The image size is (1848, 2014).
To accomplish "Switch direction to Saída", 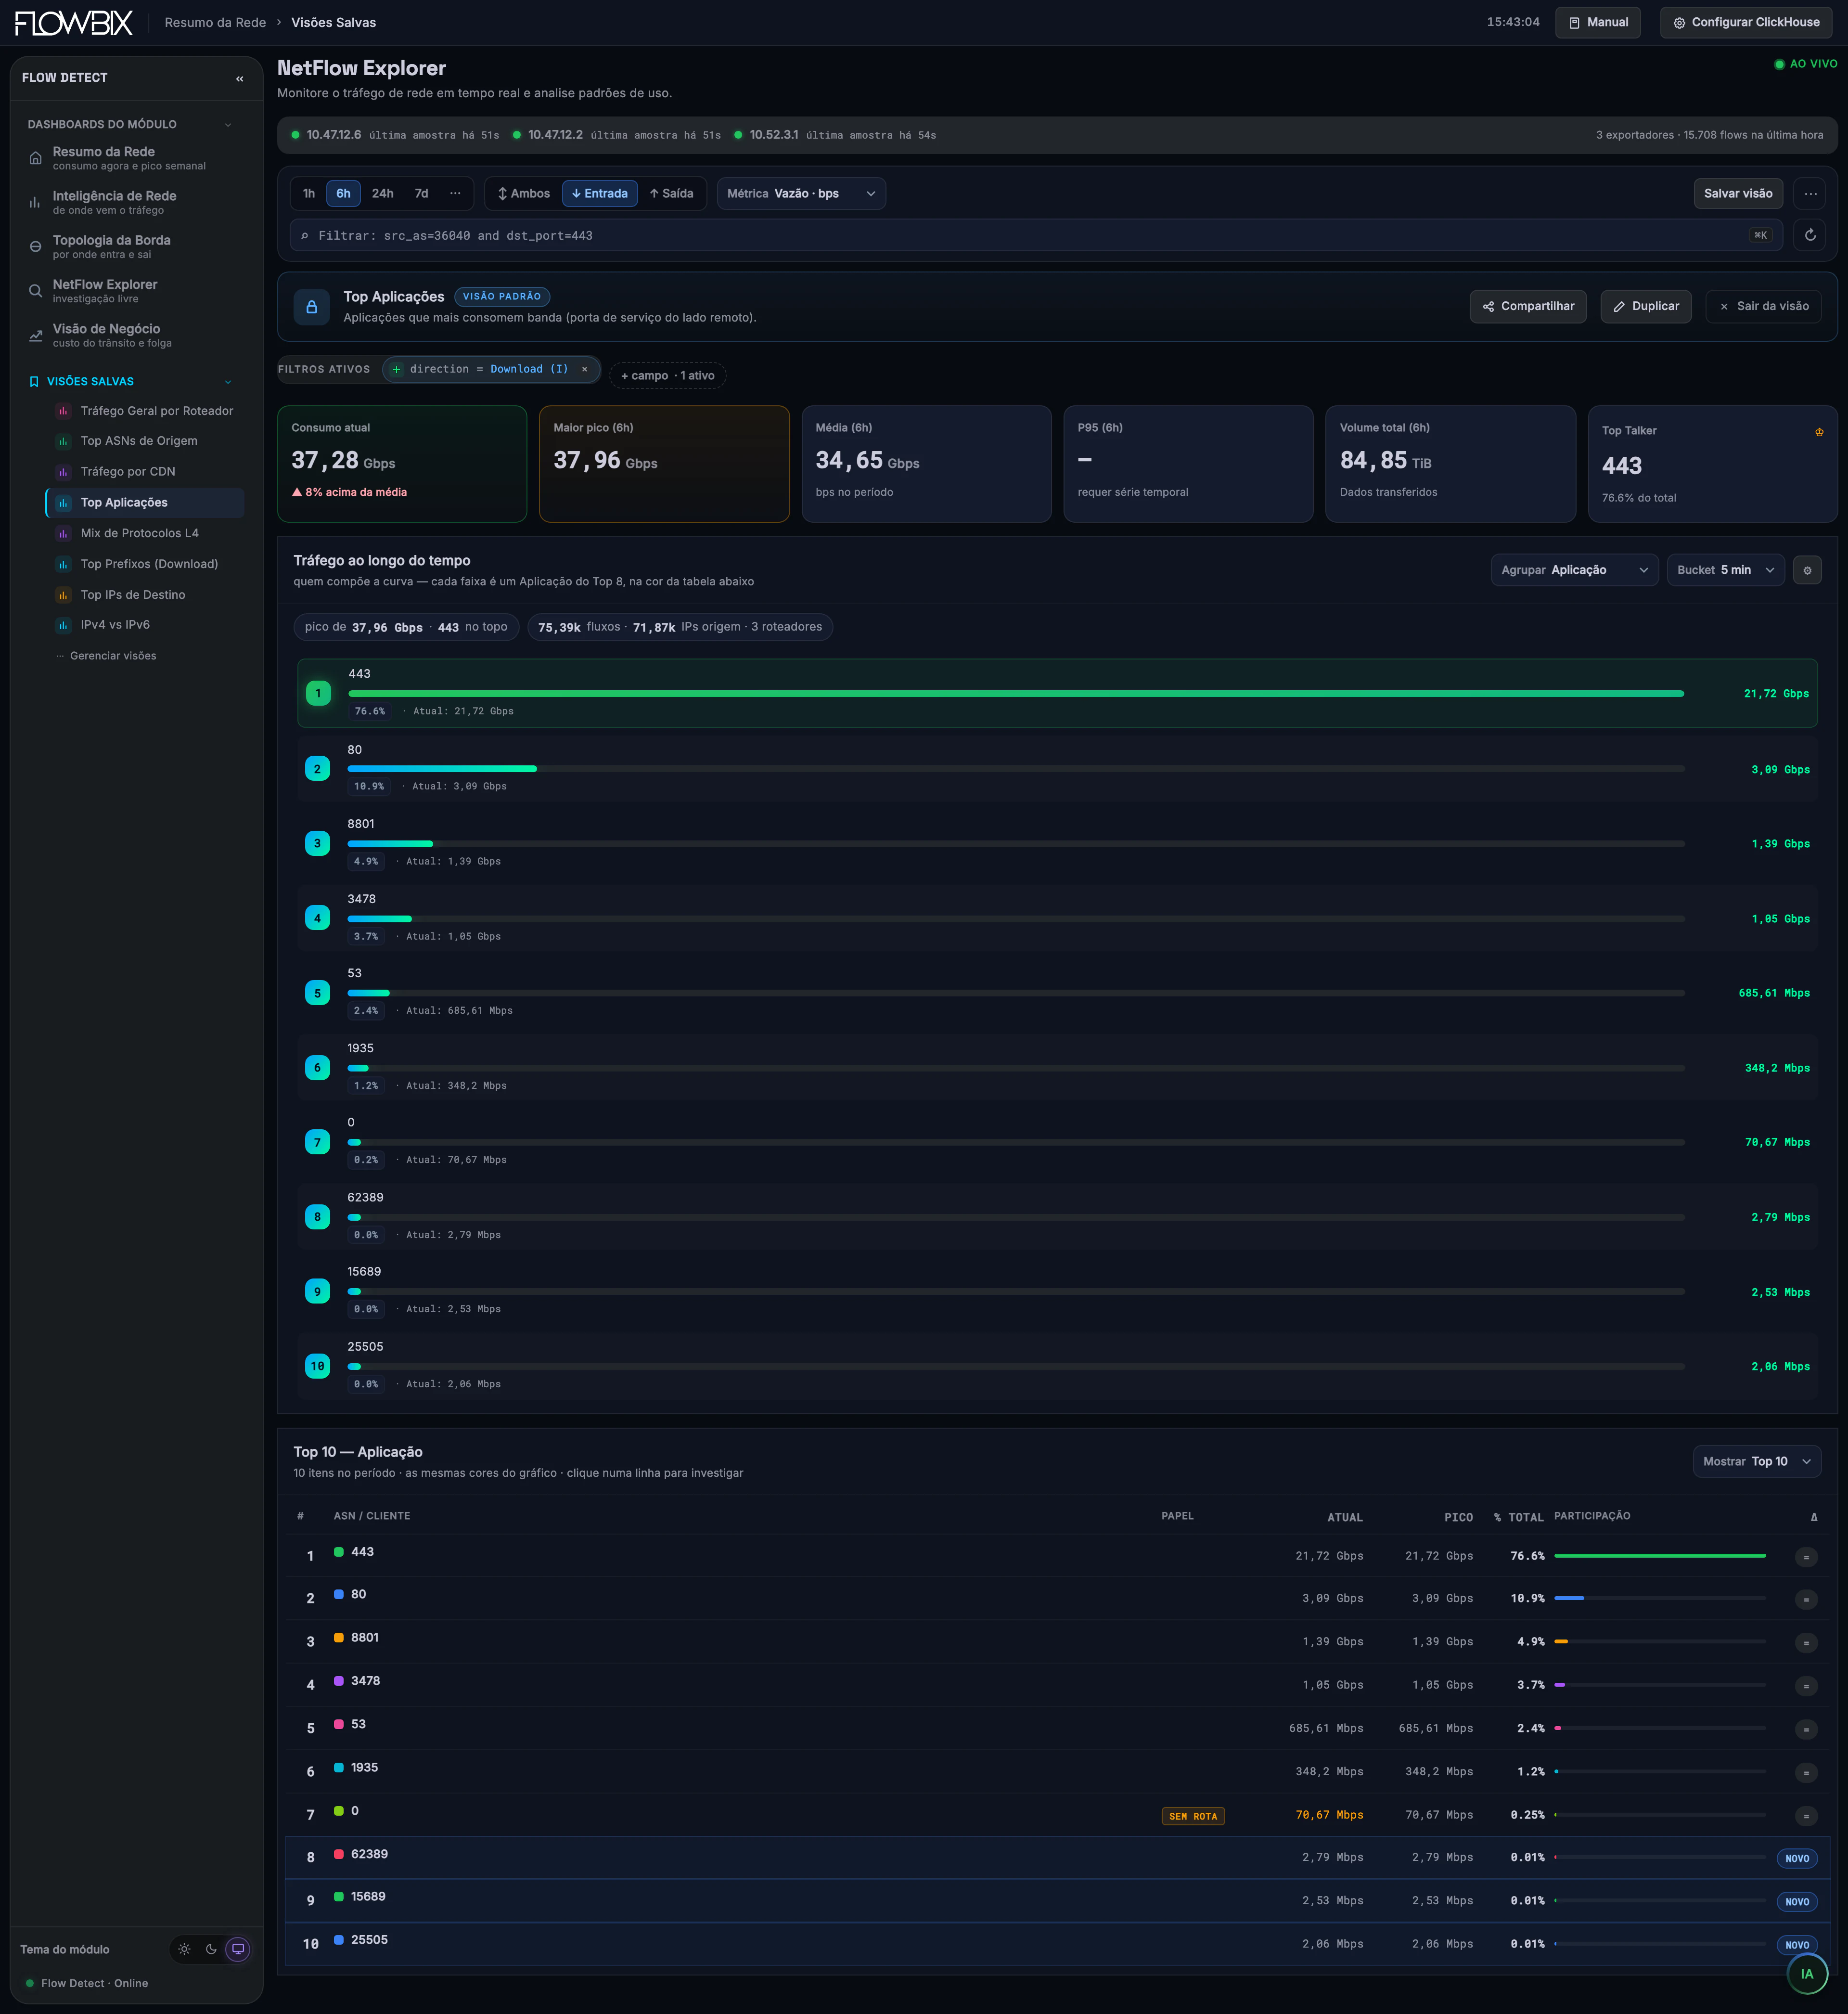I will pyautogui.click(x=672, y=193).
